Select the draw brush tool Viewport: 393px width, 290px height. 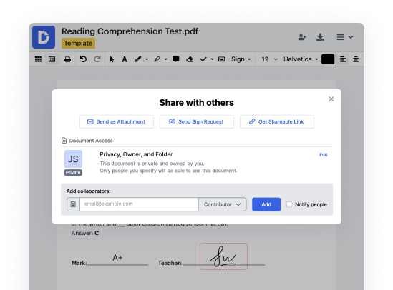[138, 59]
